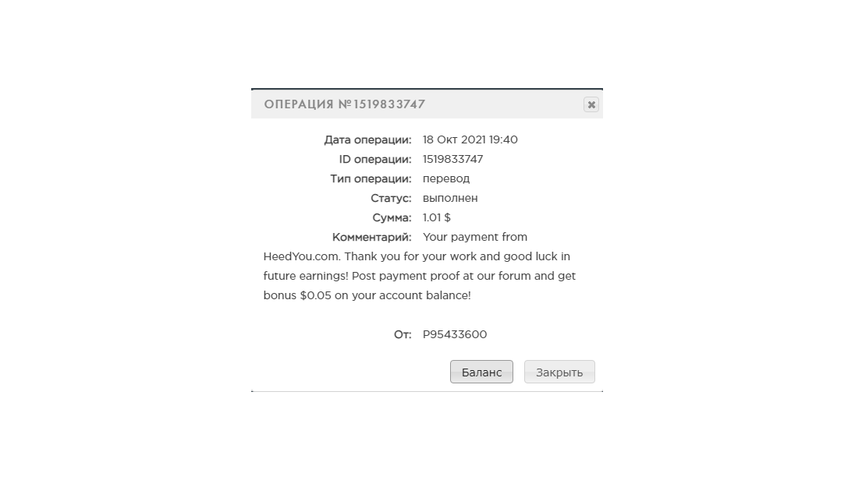This screenshot has width=855, height=480.
Task: Click the Статус label
Action: [x=391, y=199]
